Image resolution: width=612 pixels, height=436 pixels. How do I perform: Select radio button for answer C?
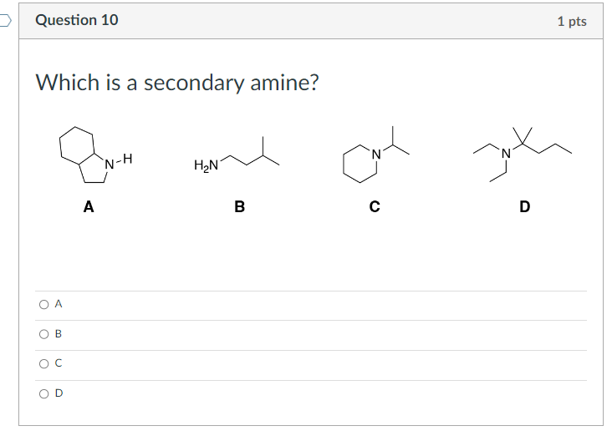pos(44,364)
